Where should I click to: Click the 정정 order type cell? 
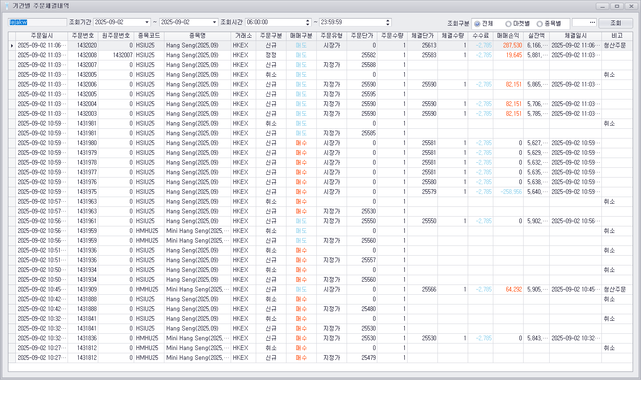[x=271, y=55]
